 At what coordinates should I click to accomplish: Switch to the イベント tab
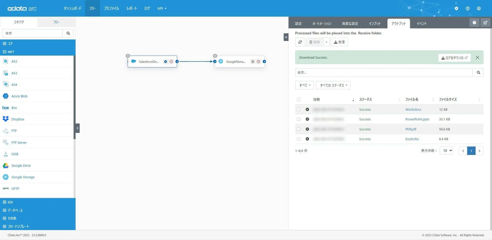422,24
